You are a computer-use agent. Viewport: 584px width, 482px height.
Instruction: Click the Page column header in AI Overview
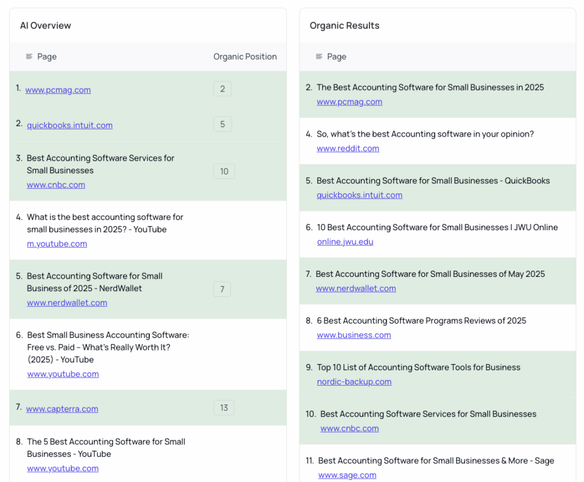coord(47,56)
